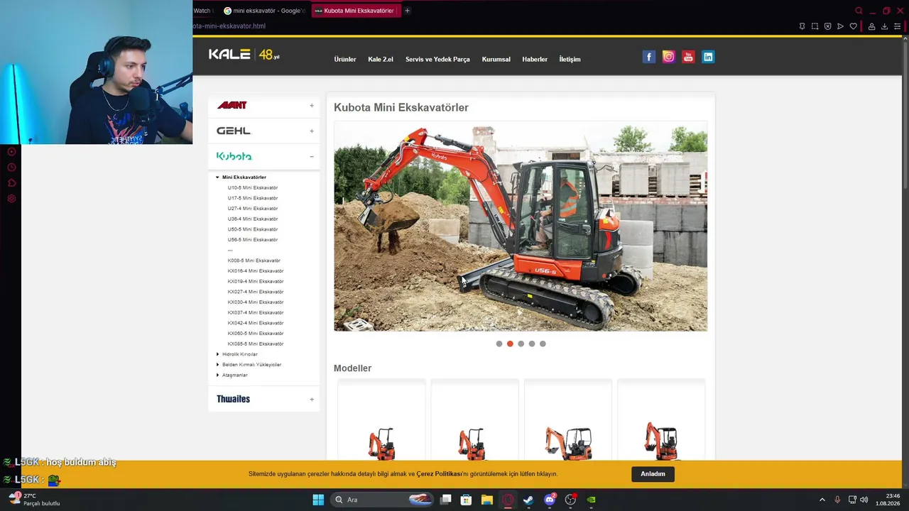The height and width of the screenshot is (511, 909).
Task: Click the pin icon in the address bar
Action: click(802, 26)
